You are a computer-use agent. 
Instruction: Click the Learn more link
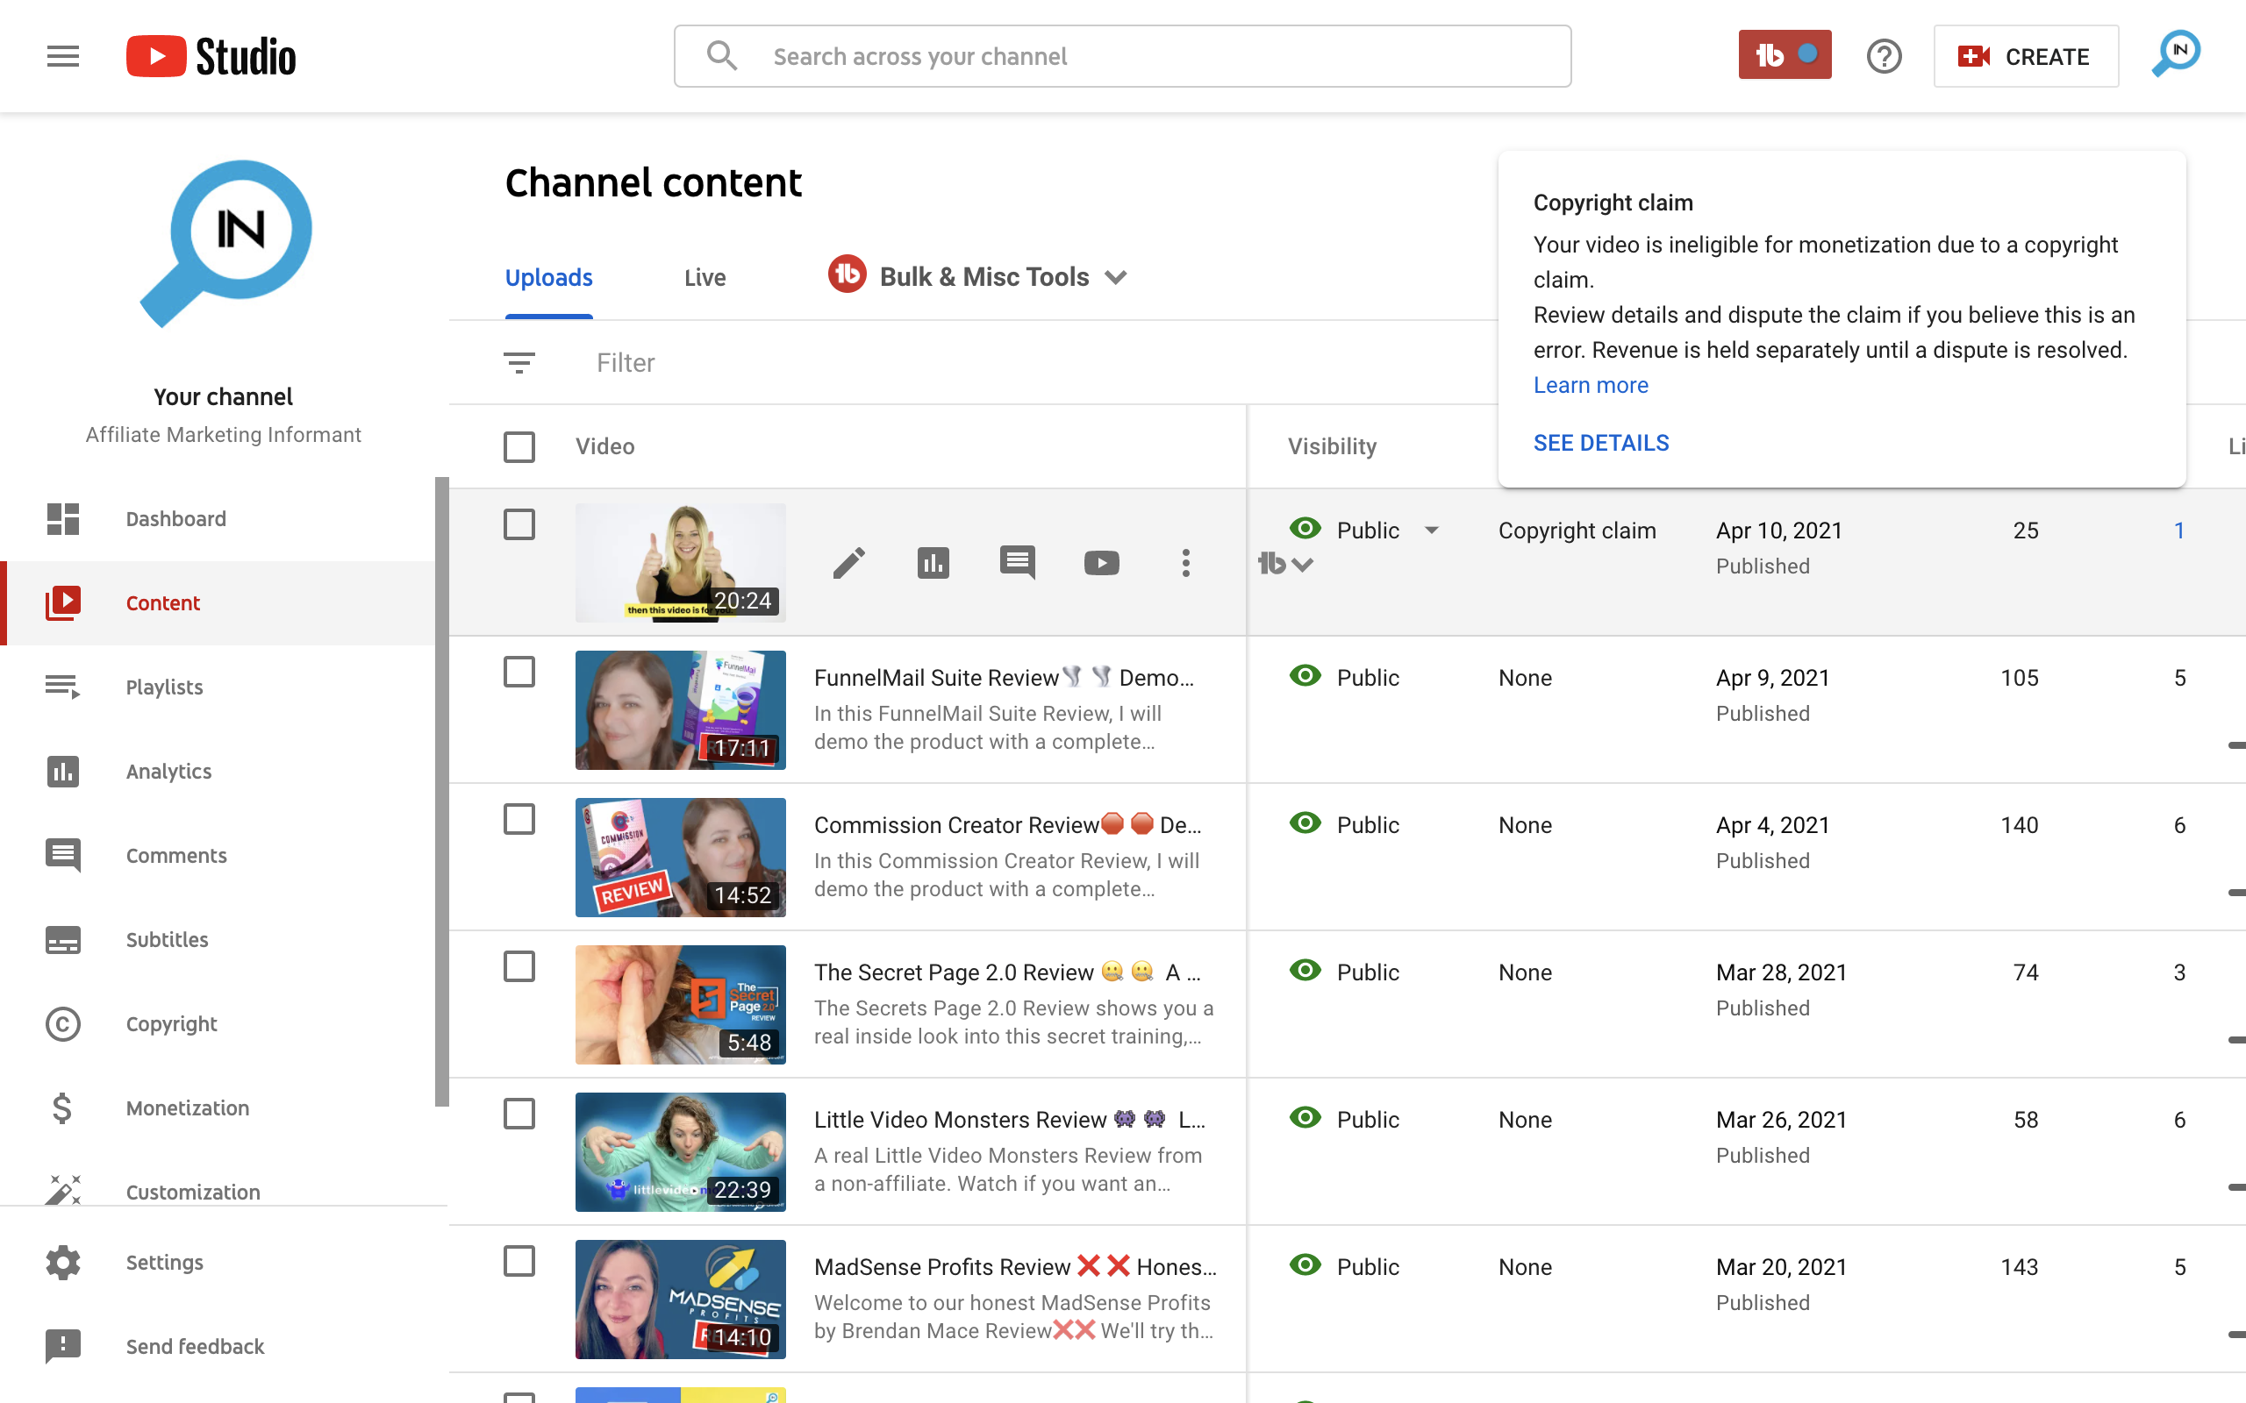(1591, 385)
